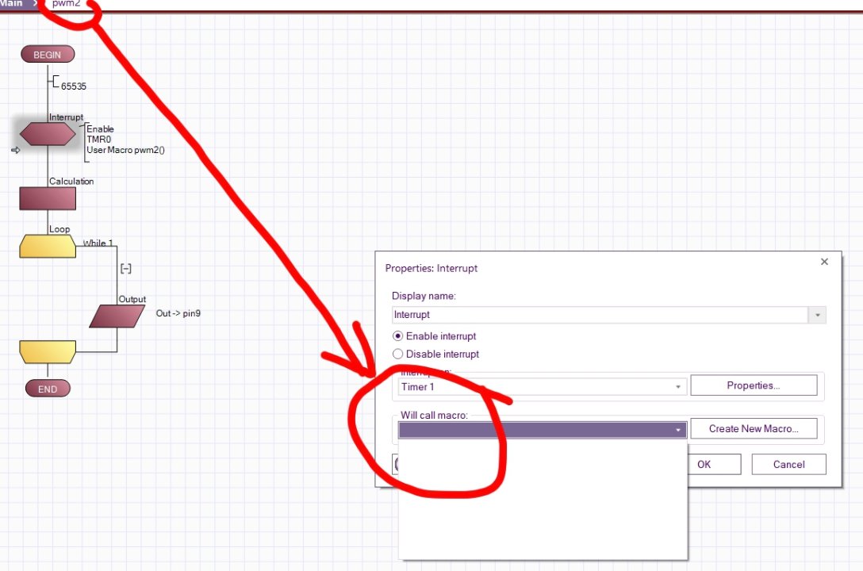
Task: Select the Output parallelogram icon
Action: point(117,316)
